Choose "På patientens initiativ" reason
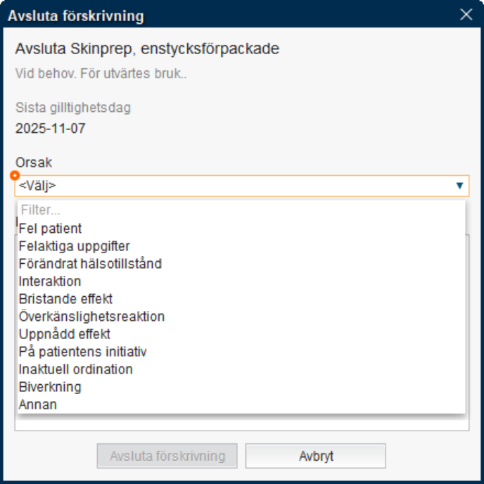Screen dimensions: 484x484 (83, 352)
